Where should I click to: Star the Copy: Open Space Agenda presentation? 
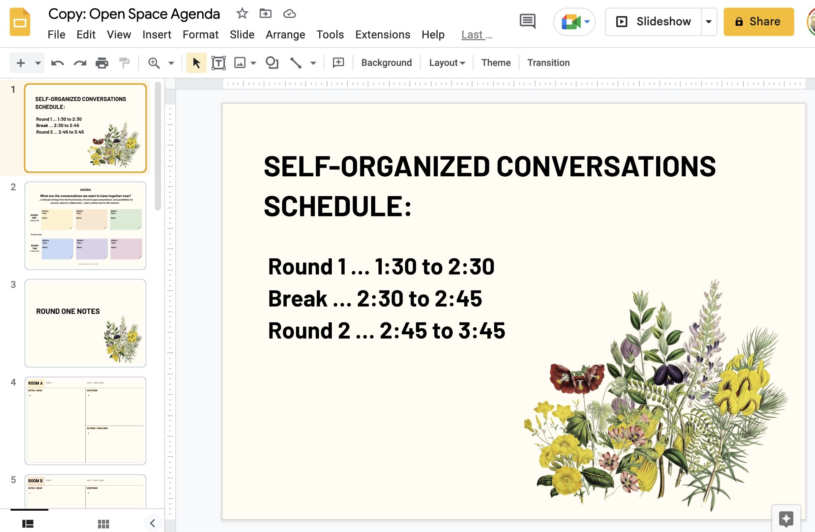click(242, 14)
